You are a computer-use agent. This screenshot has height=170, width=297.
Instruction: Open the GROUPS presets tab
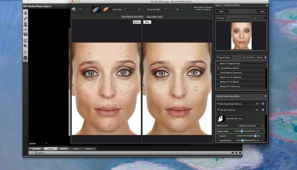click(x=64, y=149)
